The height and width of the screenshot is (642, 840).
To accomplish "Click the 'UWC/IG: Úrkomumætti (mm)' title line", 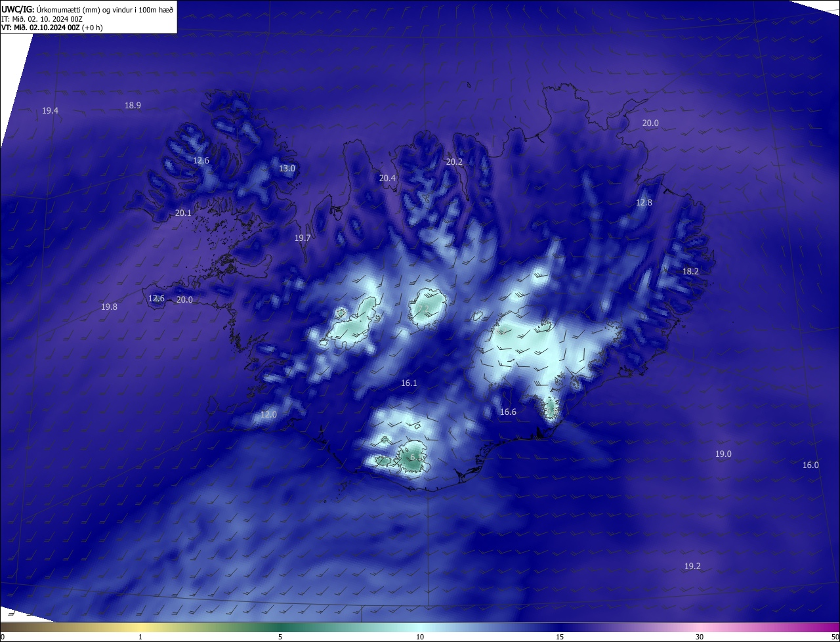I will 87,9.
